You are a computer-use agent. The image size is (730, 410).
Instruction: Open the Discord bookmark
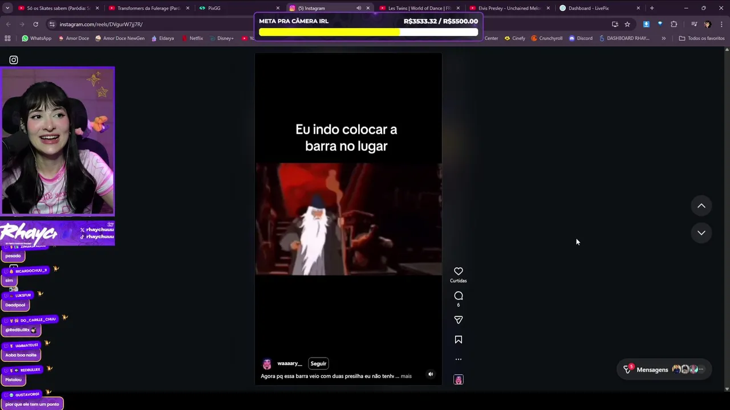(581, 38)
